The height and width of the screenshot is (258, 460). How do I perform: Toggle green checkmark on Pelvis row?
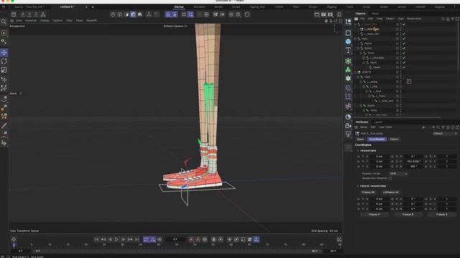pyautogui.click(x=404, y=43)
